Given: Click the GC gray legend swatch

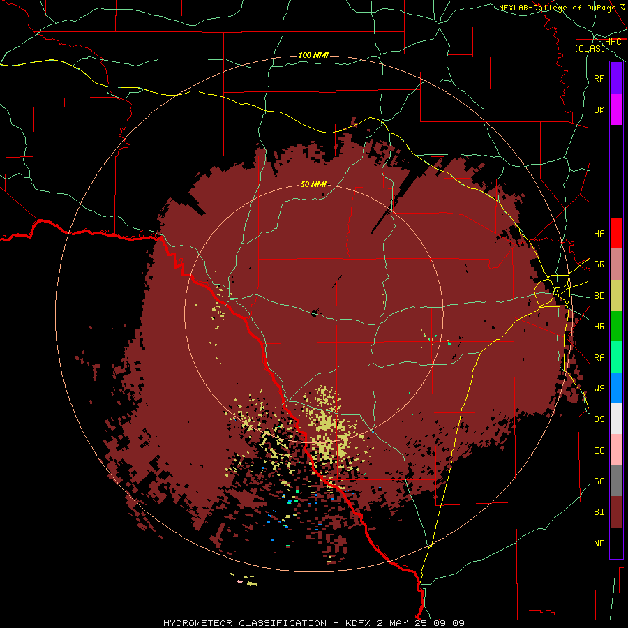Looking at the screenshot, I should coord(616,481).
